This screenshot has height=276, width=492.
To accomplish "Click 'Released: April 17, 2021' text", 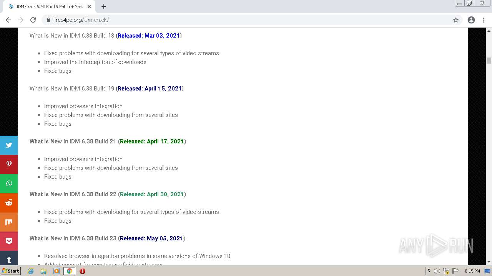I will click(x=152, y=141).
